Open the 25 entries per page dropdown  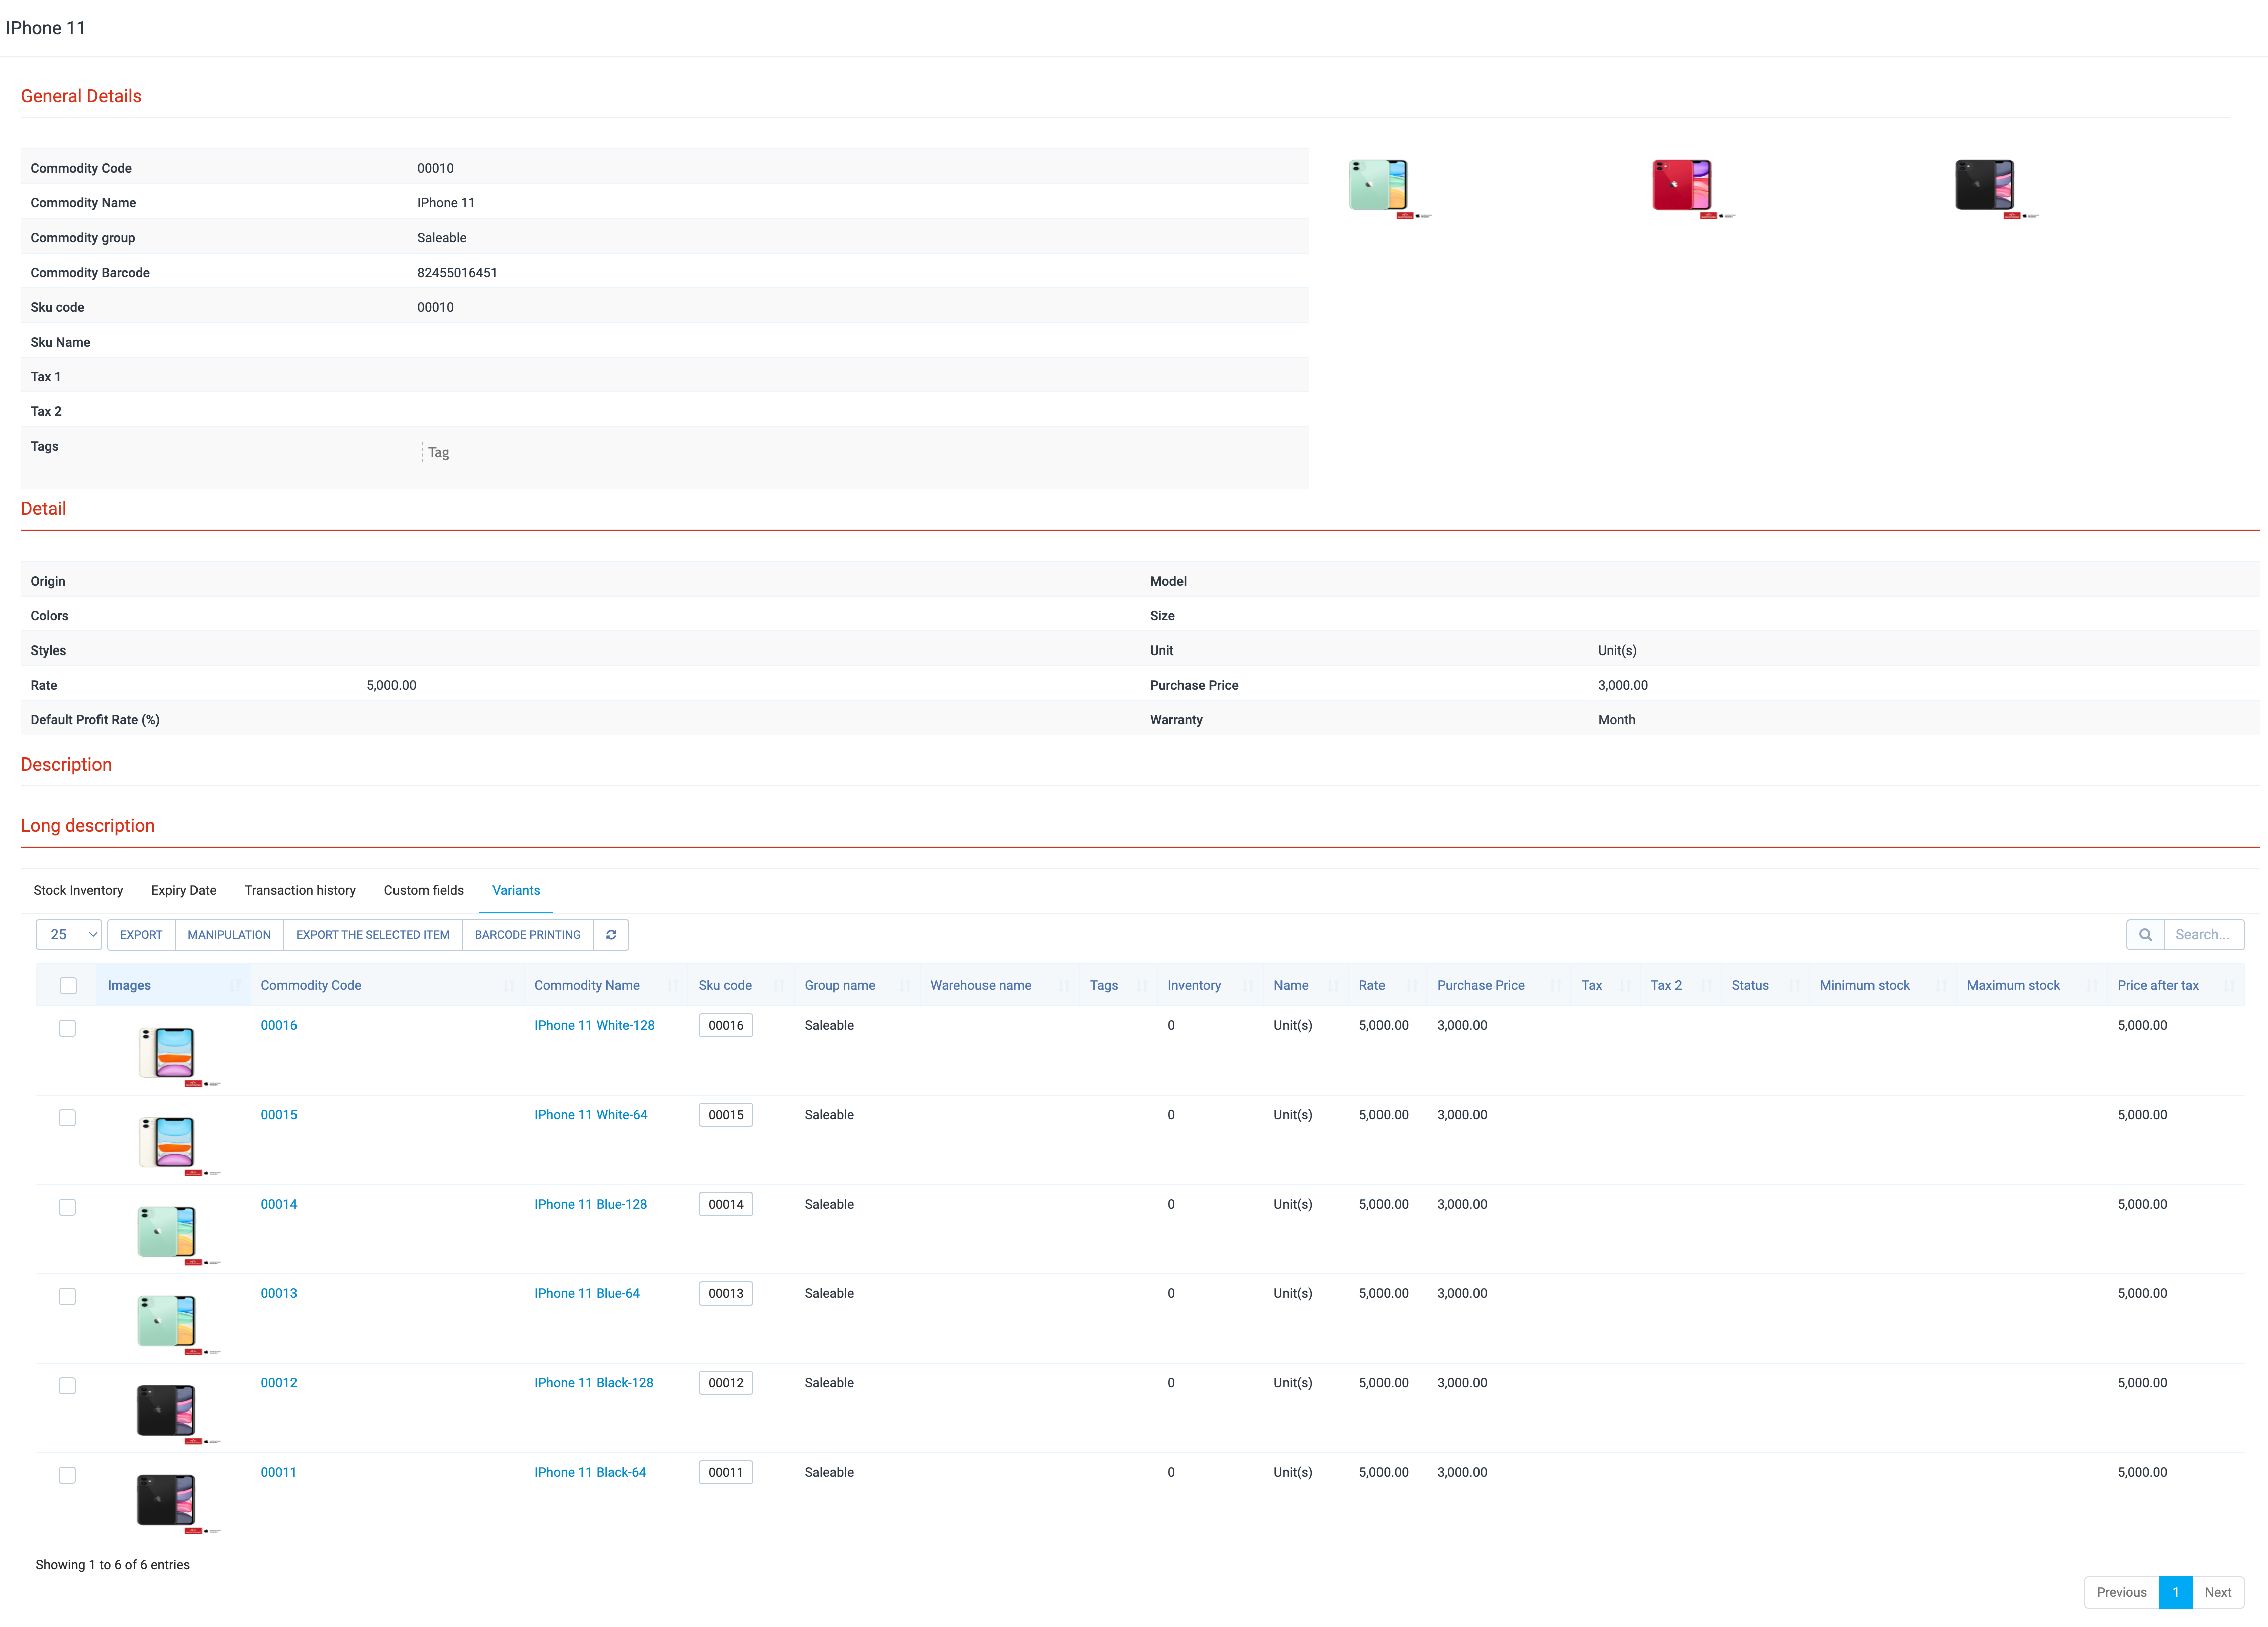pos(69,934)
